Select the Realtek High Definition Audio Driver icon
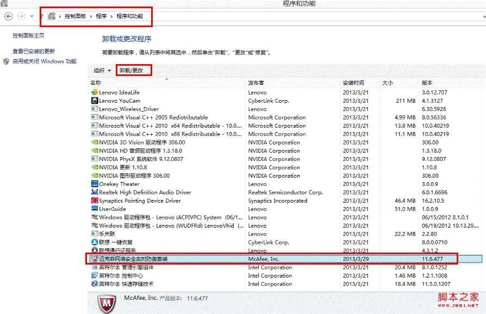486x314 pixels. [x=95, y=192]
